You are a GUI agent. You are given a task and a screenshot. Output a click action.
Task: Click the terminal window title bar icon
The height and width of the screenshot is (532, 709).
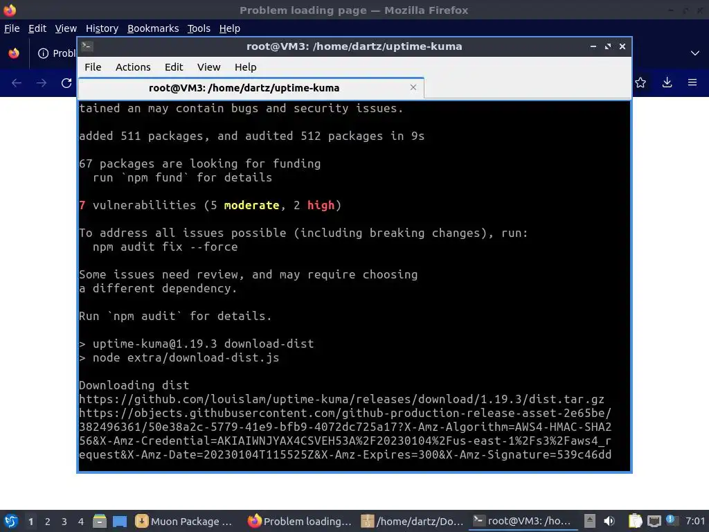tap(87, 46)
